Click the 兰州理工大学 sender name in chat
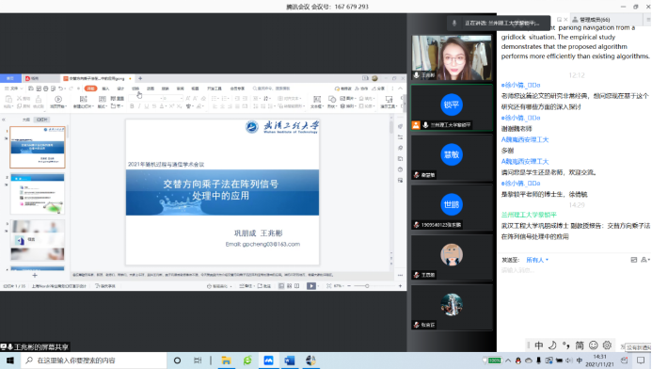Screen dimensions: 652x369 529,215
